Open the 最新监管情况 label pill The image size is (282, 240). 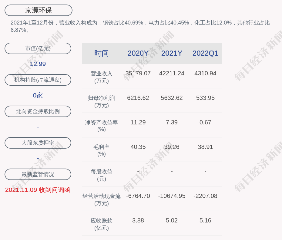(38, 174)
